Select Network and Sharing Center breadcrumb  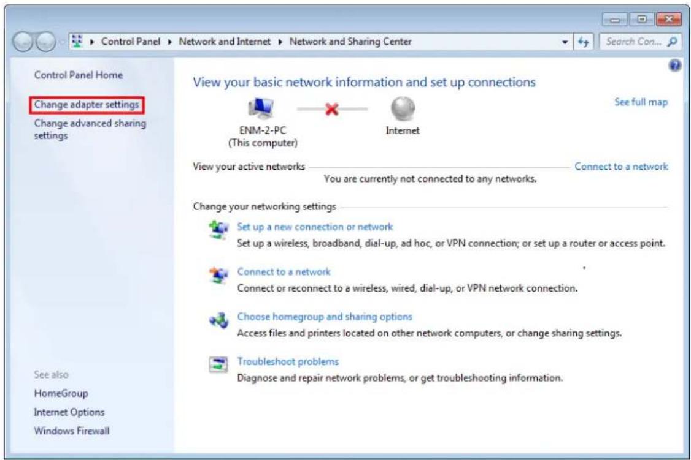pos(350,41)
